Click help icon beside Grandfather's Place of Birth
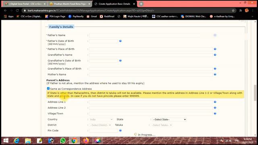The height and width of the screenshot is (145, 258). click(x=215, y=68)
